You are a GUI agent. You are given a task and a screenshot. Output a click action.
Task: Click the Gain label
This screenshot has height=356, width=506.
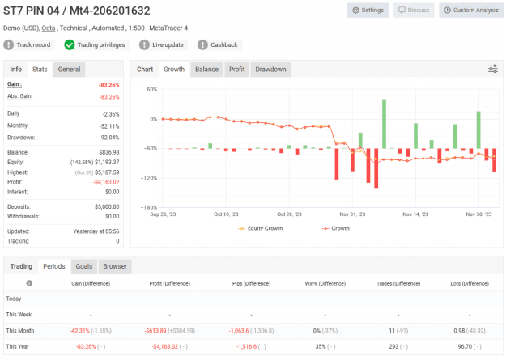[x=15, y=84]
